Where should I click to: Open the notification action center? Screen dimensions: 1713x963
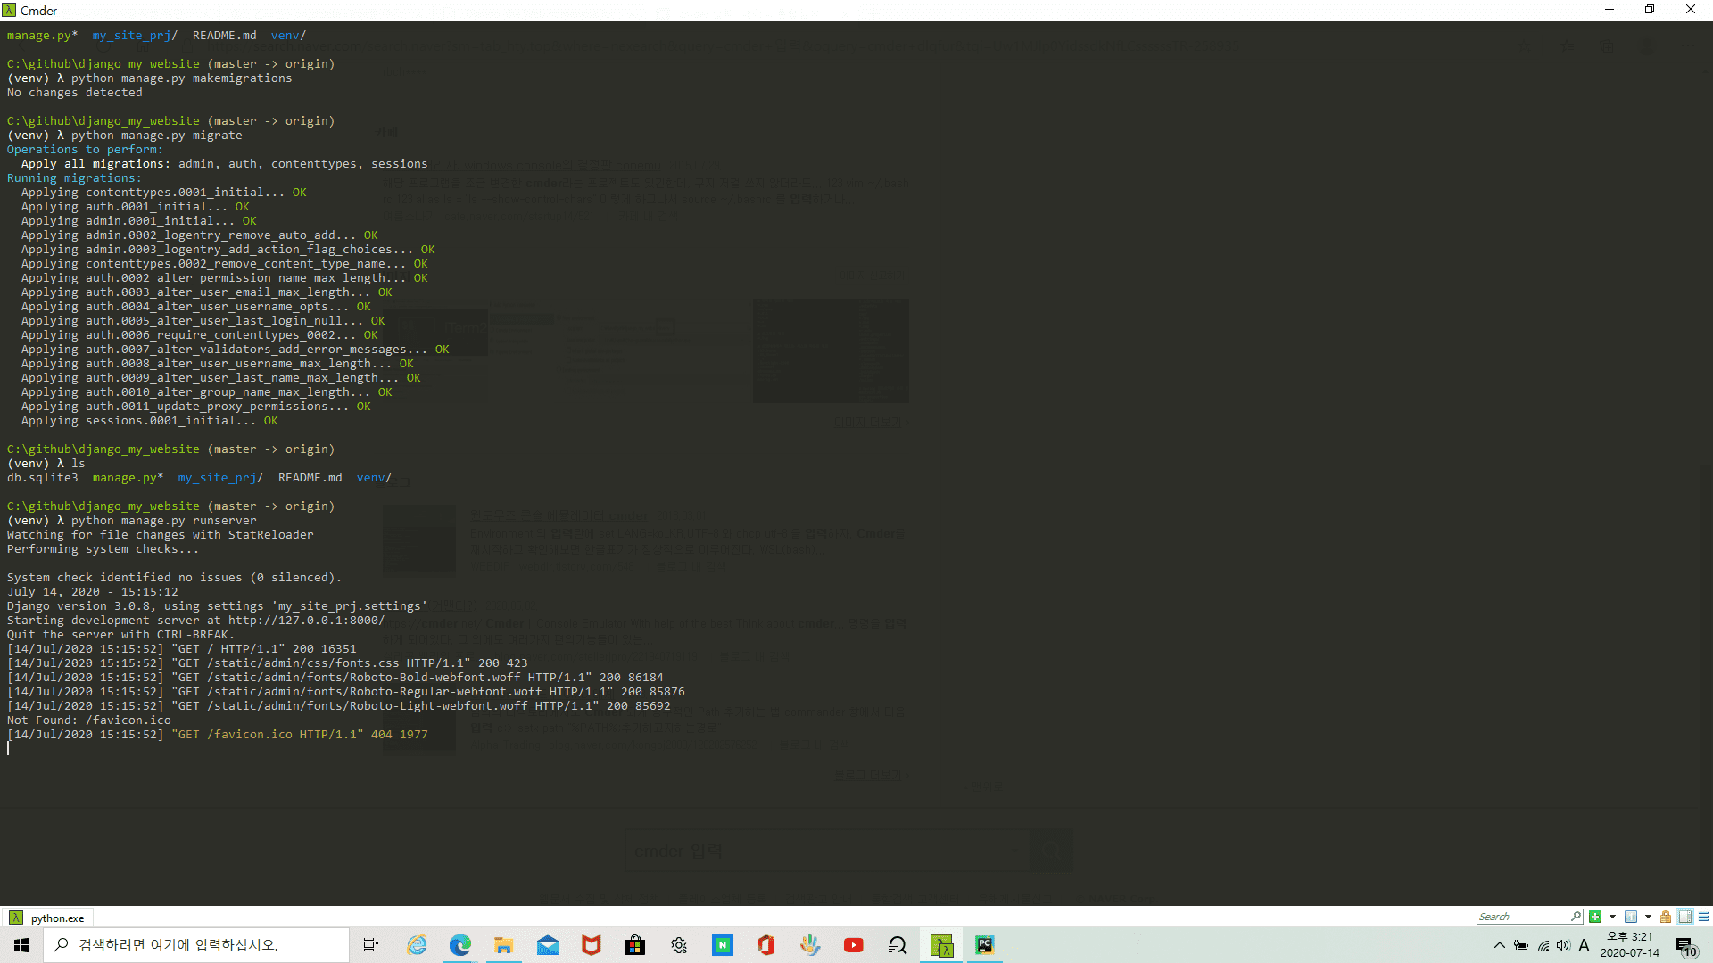tap(1685, 946)
